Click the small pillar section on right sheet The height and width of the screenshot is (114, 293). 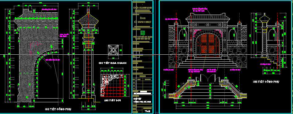pos(265,36)
